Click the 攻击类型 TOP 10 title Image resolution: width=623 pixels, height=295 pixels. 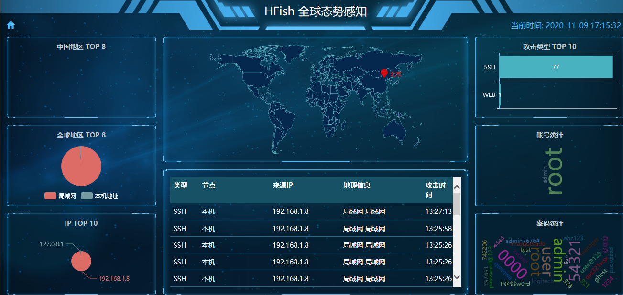(x=550, y=47)
